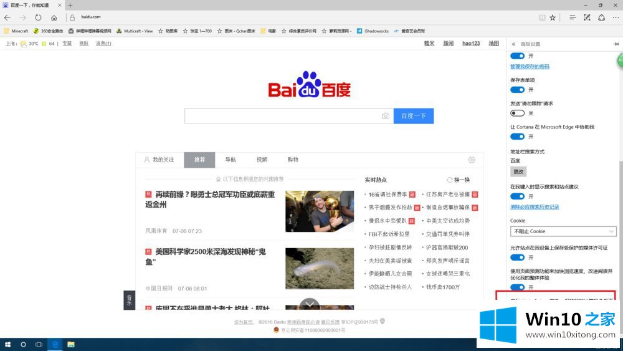Open the 新闻 link in top nav

(448, 43)
